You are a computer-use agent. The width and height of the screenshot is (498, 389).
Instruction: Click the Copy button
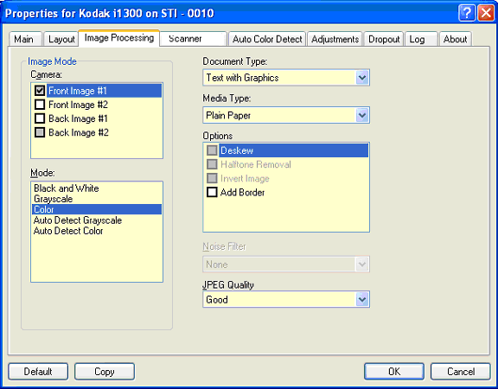[105, 372]
